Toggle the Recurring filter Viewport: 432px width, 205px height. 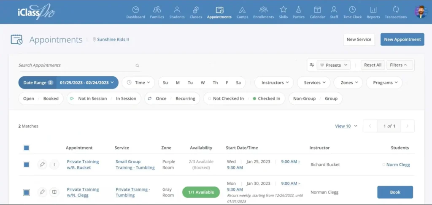tap(186, 98)
